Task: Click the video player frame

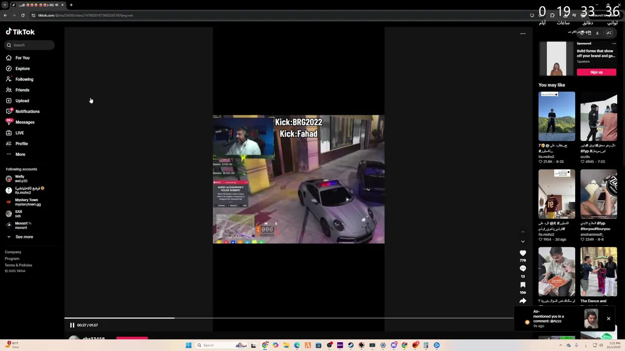Action: 298,179
